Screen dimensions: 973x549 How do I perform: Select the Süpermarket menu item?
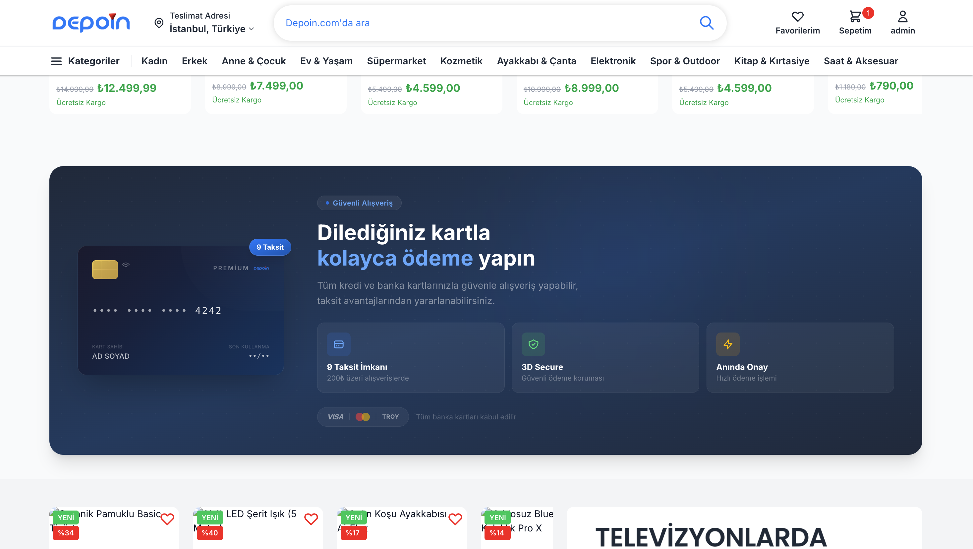396,61
